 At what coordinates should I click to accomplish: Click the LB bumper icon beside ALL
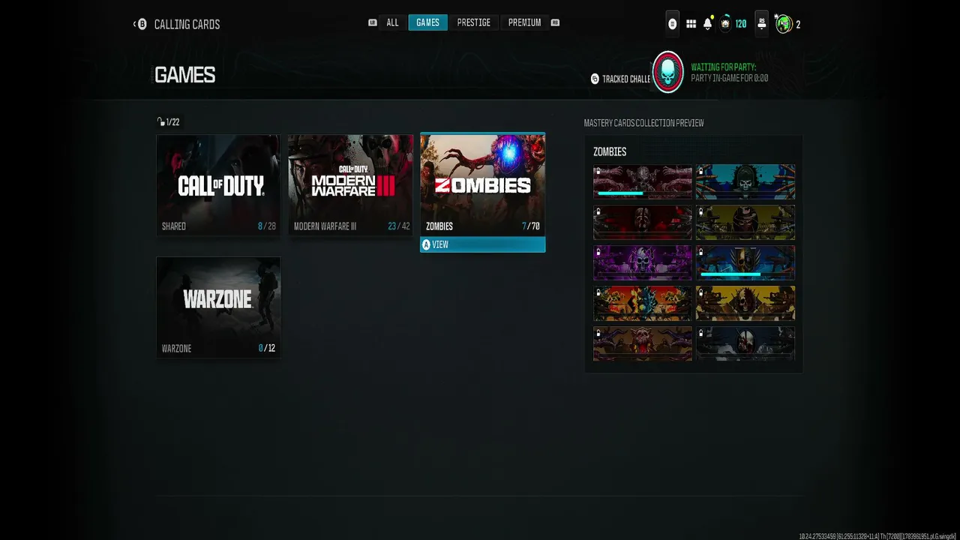(x=373, y=22)
